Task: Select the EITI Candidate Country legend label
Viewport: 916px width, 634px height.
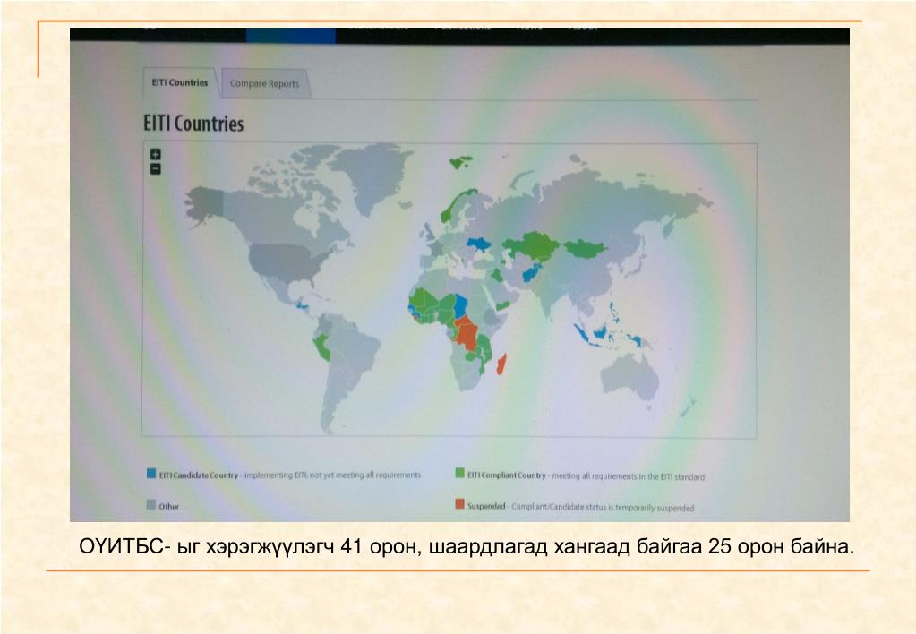Action: click(199, 475)
